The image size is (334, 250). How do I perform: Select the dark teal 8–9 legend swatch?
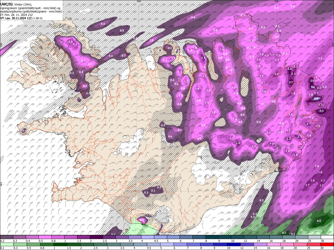coord(211,237)
